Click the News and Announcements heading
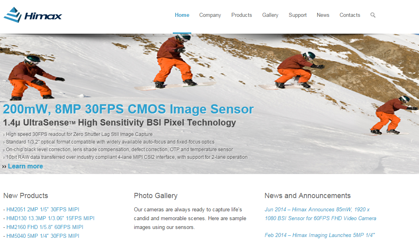Viewport: 419px width, 239px height. coord(308,196)
